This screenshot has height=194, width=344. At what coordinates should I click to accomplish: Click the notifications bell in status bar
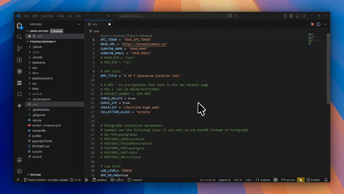click(x=326, y=180)
